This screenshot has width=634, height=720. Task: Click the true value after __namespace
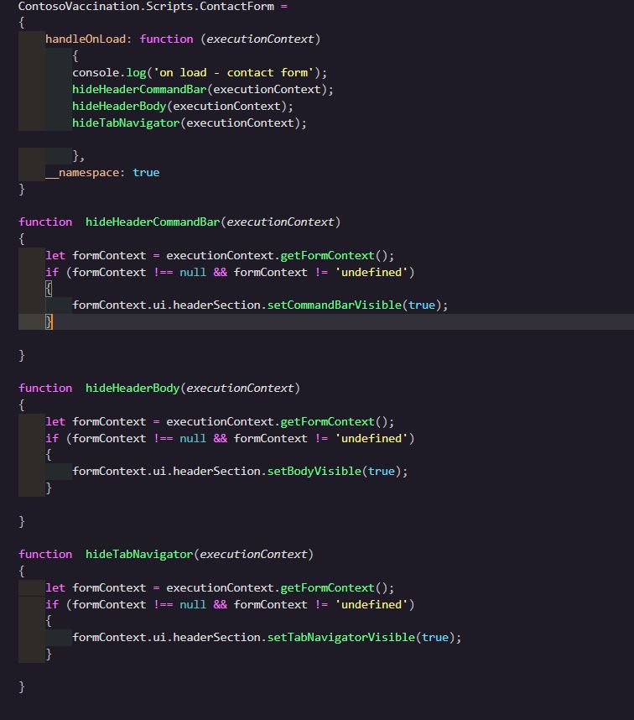(x=145, y=172)
